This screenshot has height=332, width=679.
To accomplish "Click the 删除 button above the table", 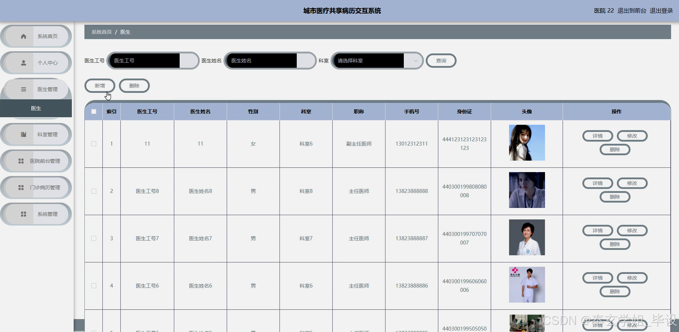I will [134, 86].
